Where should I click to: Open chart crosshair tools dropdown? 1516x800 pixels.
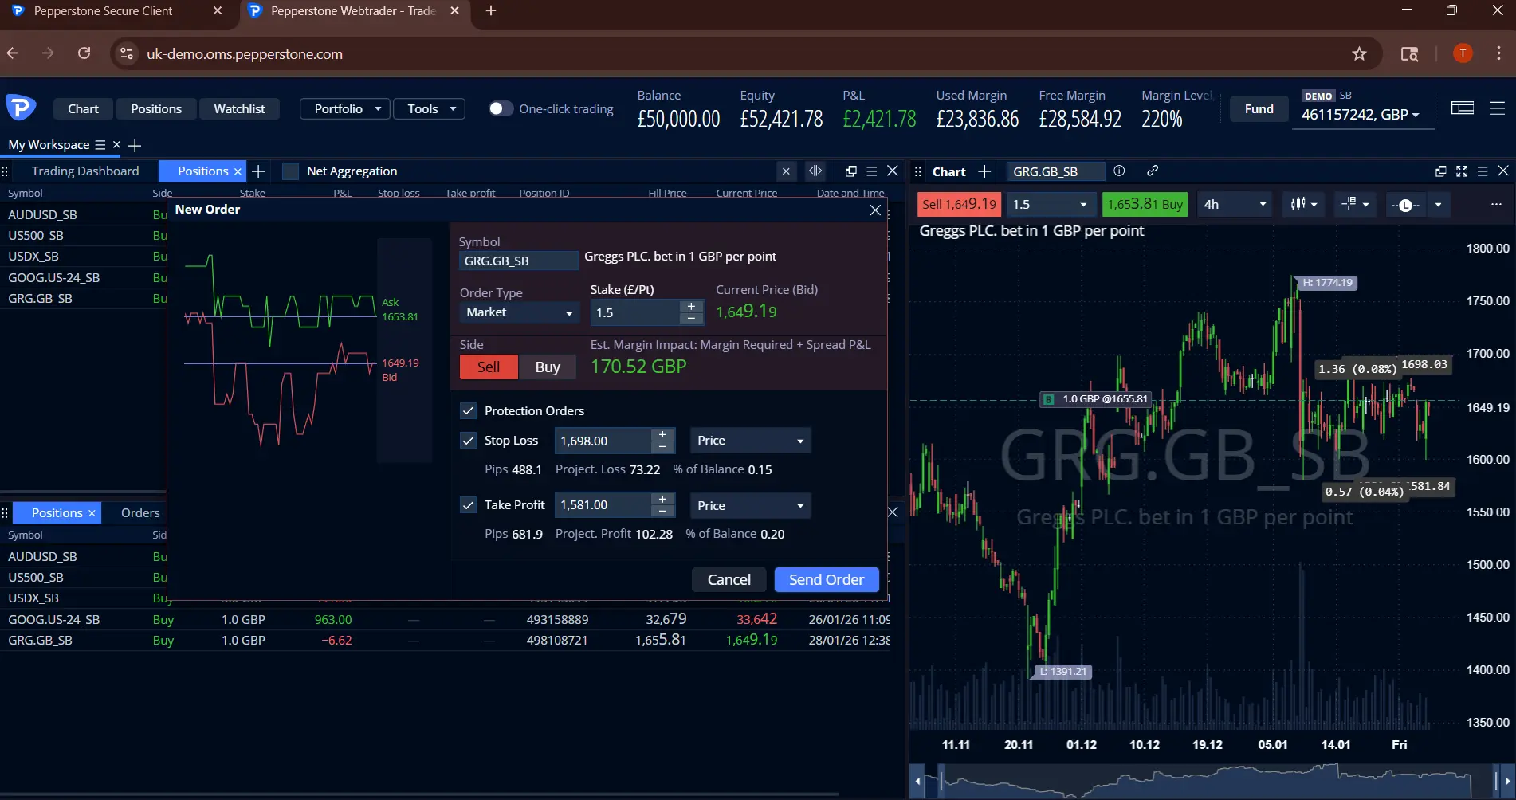[1354, 205]
